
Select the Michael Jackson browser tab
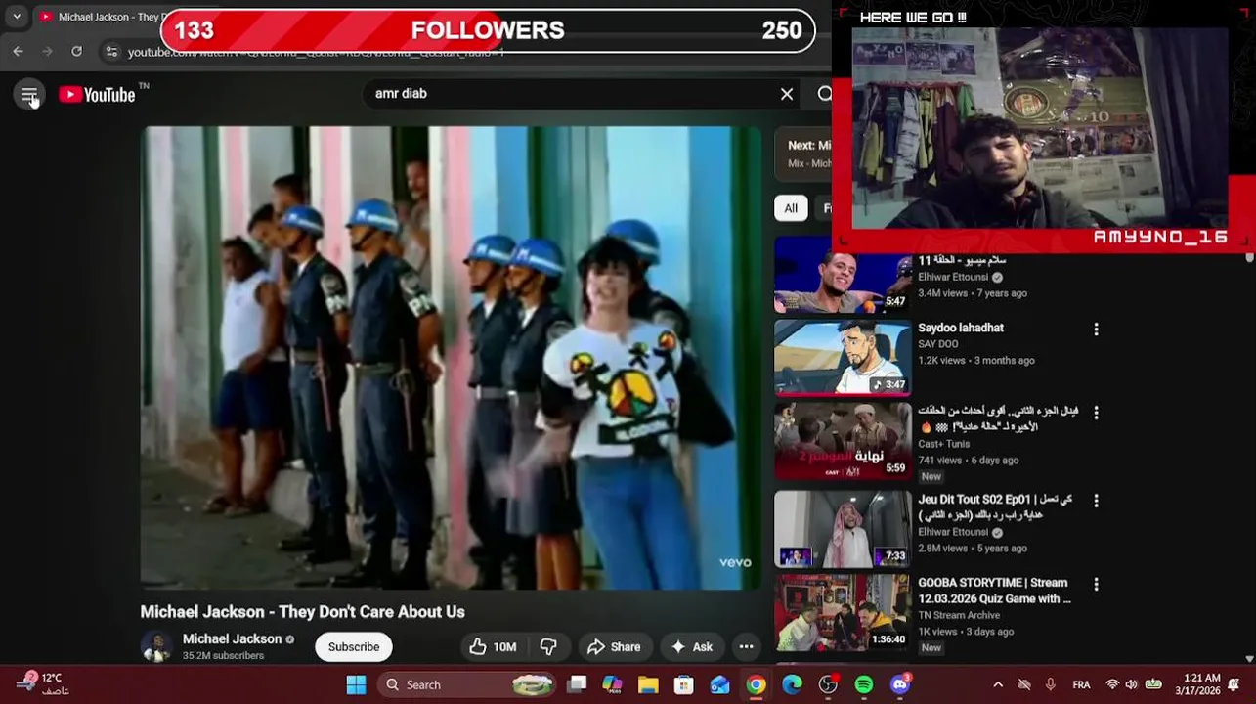(x=103, y=17)
